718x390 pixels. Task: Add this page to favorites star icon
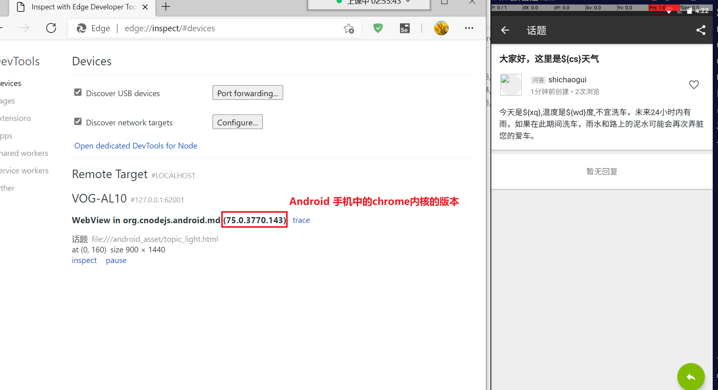pos(349,28)
